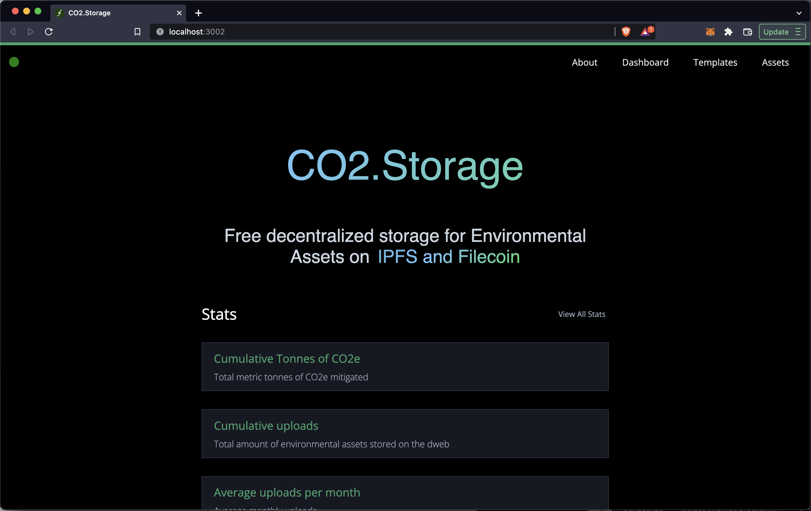Image resolution: width=811 pixels, height=511 pixels.
Task: Open a new tab with plus button
Action: point(199,13)
